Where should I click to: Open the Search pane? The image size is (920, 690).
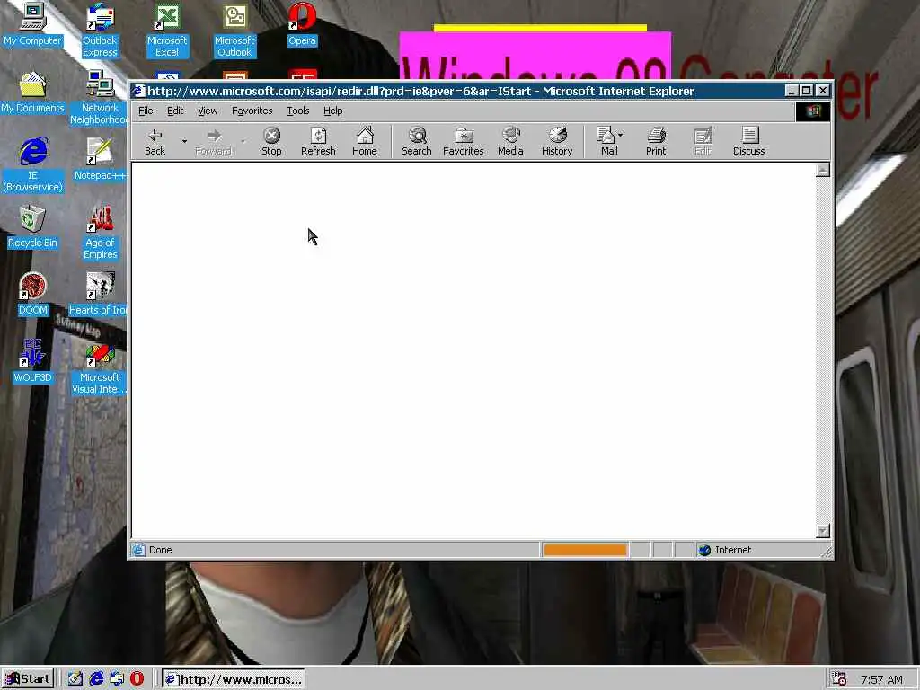(x=417, y=142)
